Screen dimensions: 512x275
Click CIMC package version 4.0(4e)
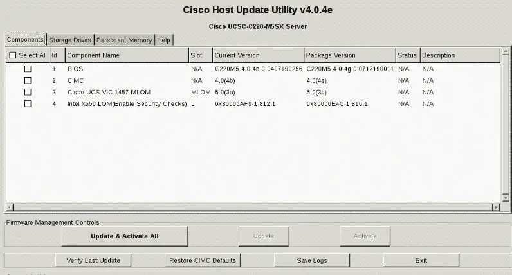316,80
